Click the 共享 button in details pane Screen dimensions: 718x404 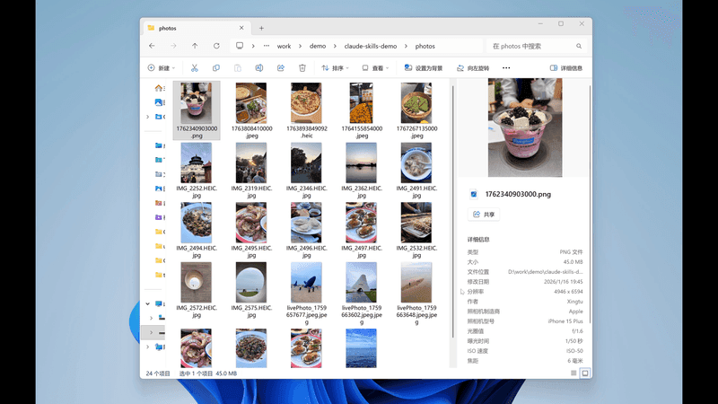pyautogui.click(x=484, y=215)
